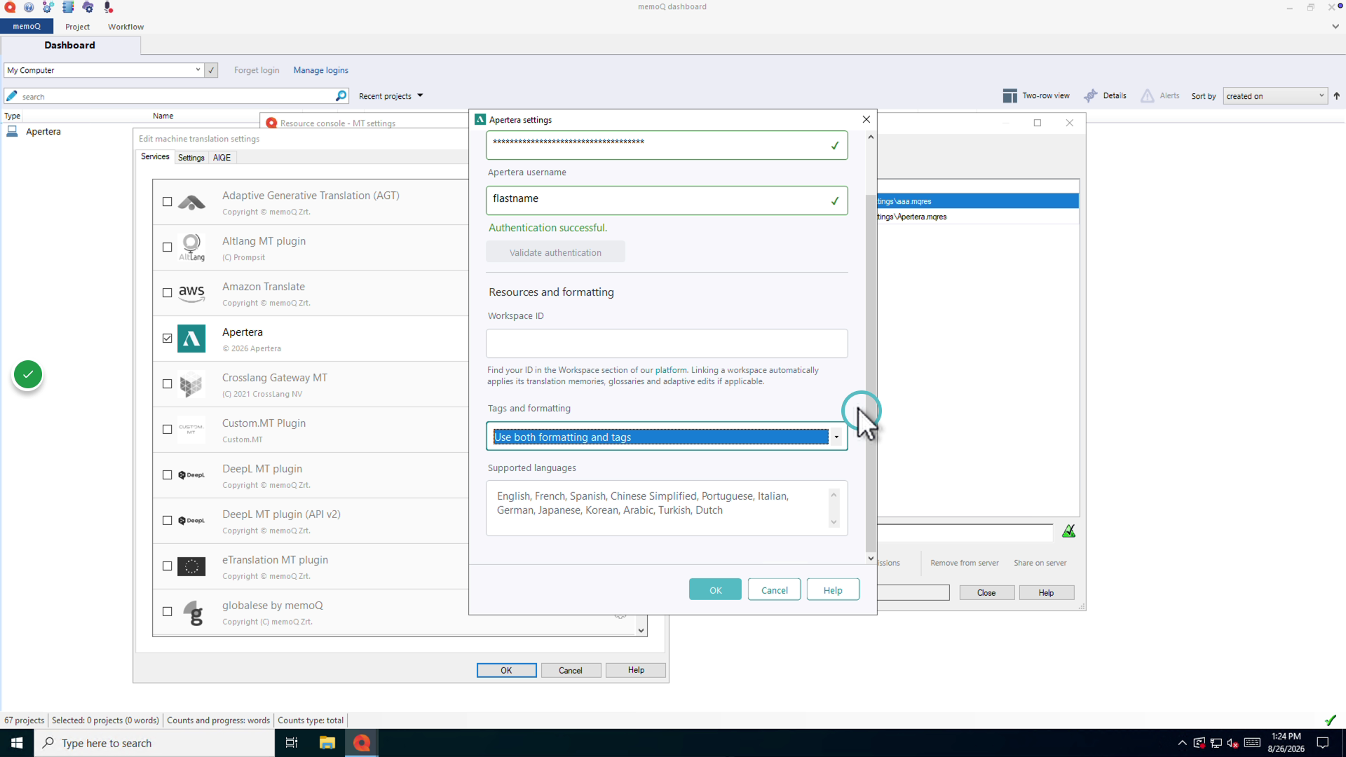Click the Amazon Translate AWS icon
This screenshot has height=757, width=1346.
(x=191, y=293)
